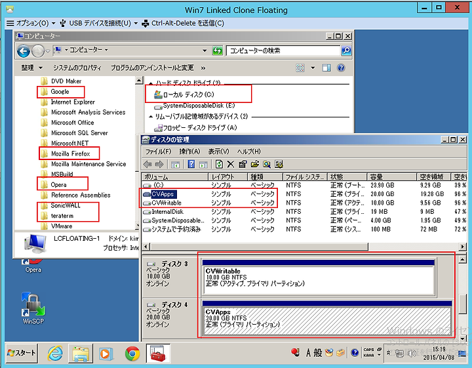Open the Opera desktop shortcut
This screenshot has height=368, width=472.
pyautogui.click(x=33, y=266)
